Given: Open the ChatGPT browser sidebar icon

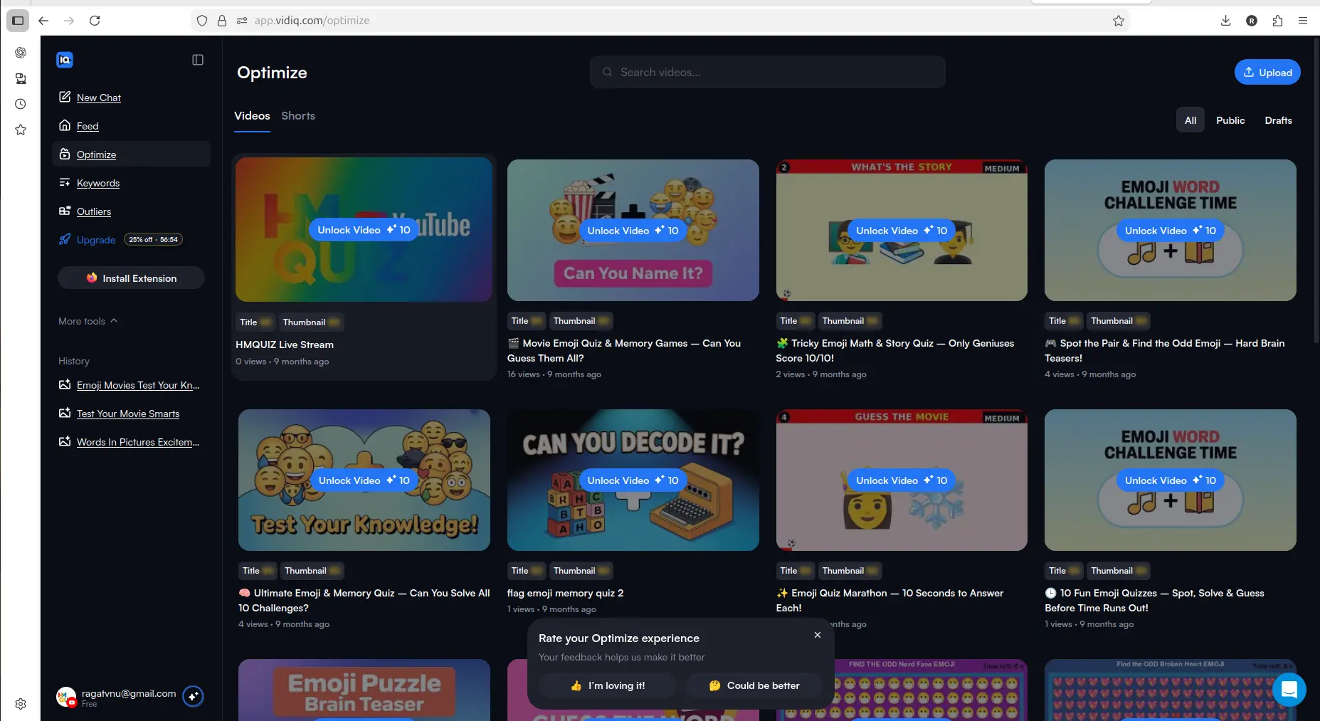Looking at the screenshot, I should tap(21, 53).
